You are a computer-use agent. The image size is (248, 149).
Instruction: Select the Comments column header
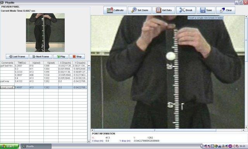[7, 63]
